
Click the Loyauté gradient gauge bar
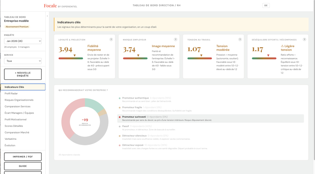tap(71, 59)
